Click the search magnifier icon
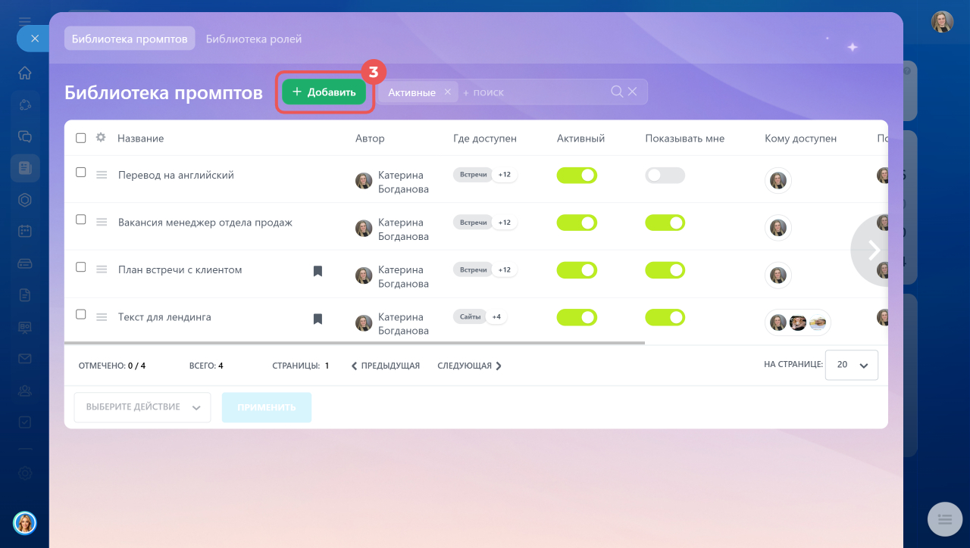 coord(617,92)
